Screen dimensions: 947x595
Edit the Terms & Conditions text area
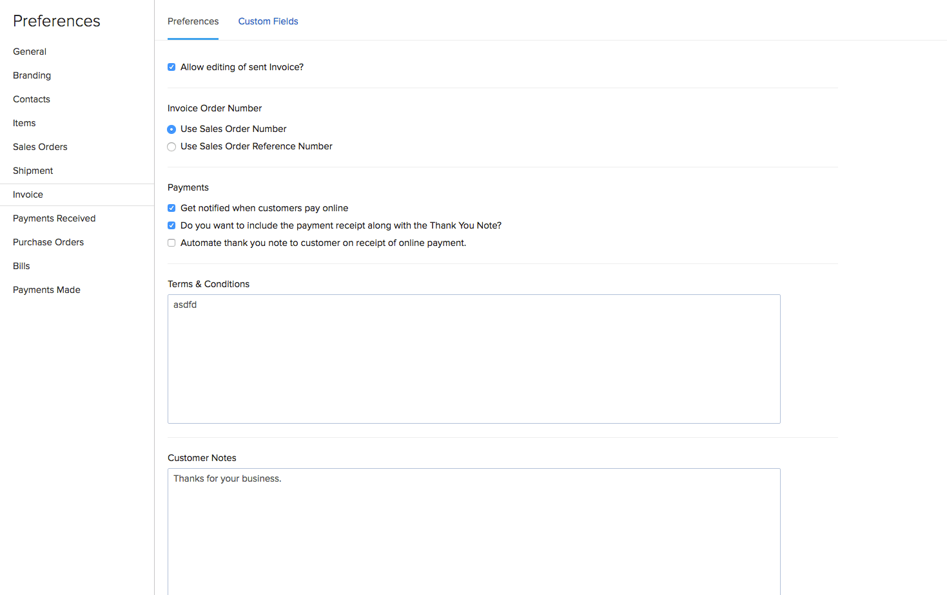[474, 358]
